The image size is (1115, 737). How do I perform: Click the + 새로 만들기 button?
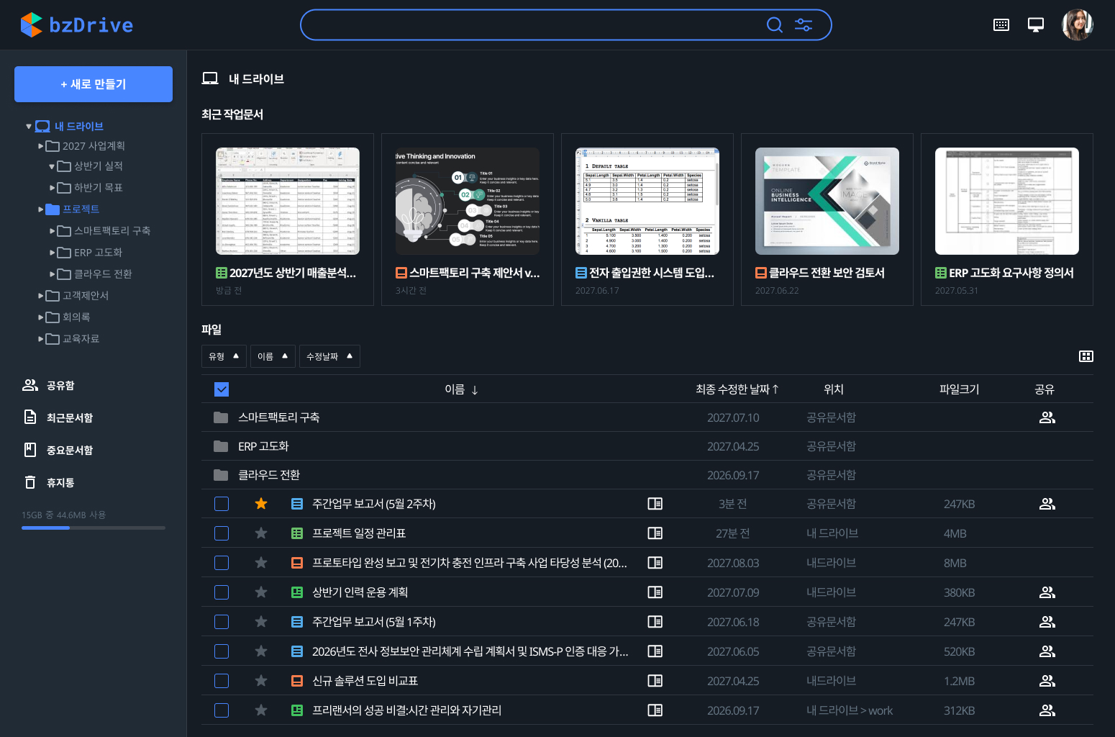click(94, 84)
